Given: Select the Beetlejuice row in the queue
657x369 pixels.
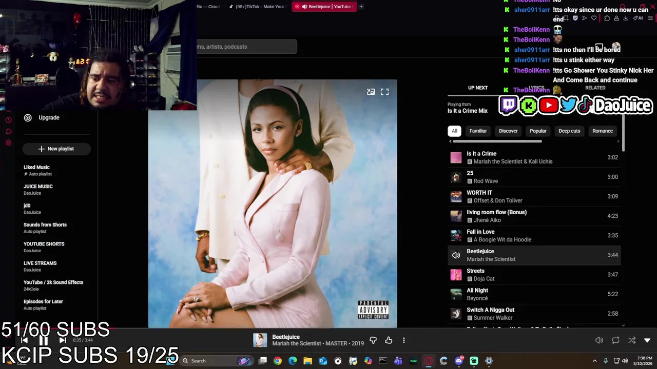Looking at the screenshot, I should click(x=534, y=255).
